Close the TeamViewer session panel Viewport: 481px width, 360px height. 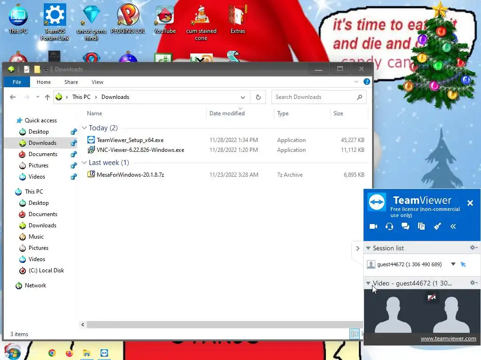click(470, 203)
